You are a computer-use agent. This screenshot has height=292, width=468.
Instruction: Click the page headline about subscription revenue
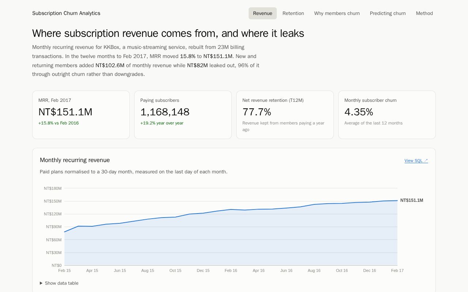pos(168,33)
